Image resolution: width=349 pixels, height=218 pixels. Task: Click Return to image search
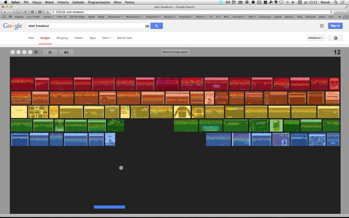click(175, 52)
